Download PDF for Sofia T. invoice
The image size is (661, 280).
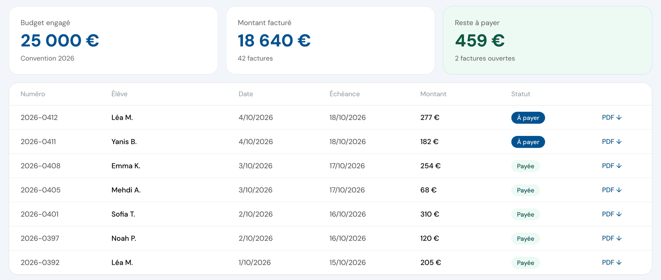pos(611,214)
